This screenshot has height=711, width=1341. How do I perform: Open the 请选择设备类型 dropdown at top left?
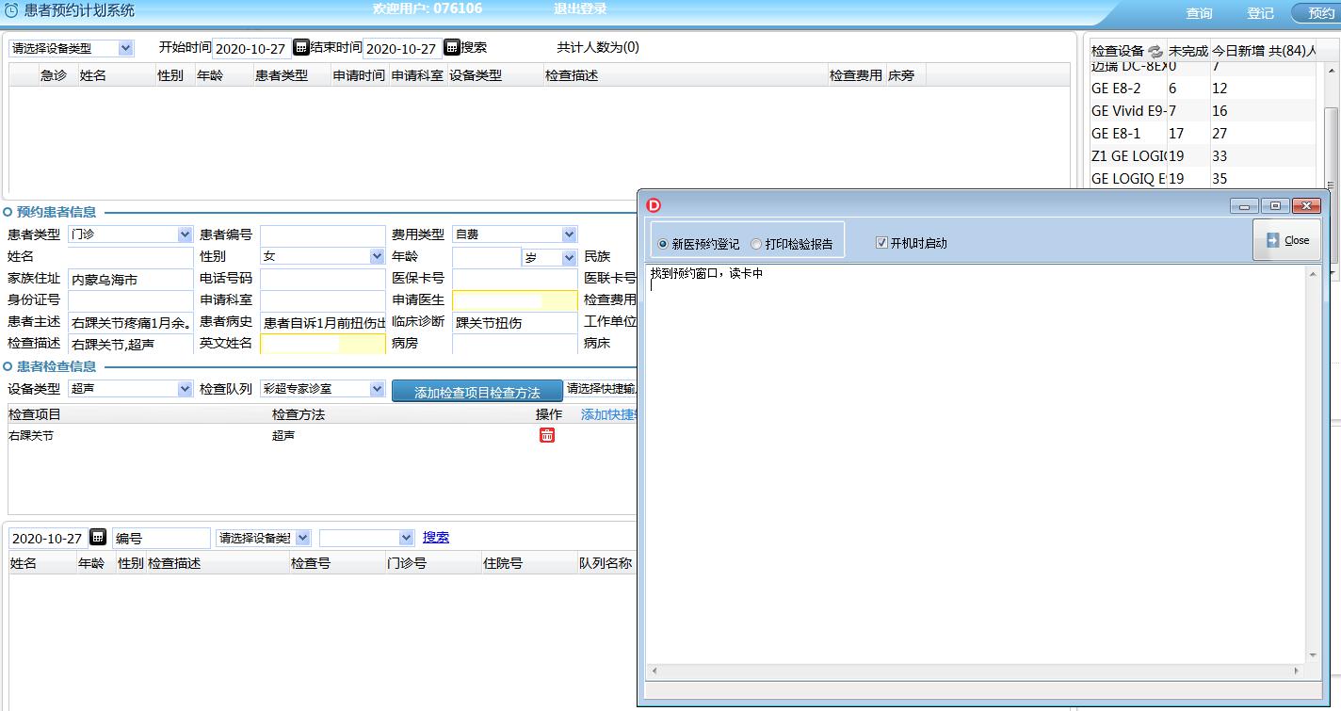(x=72, y=48)
